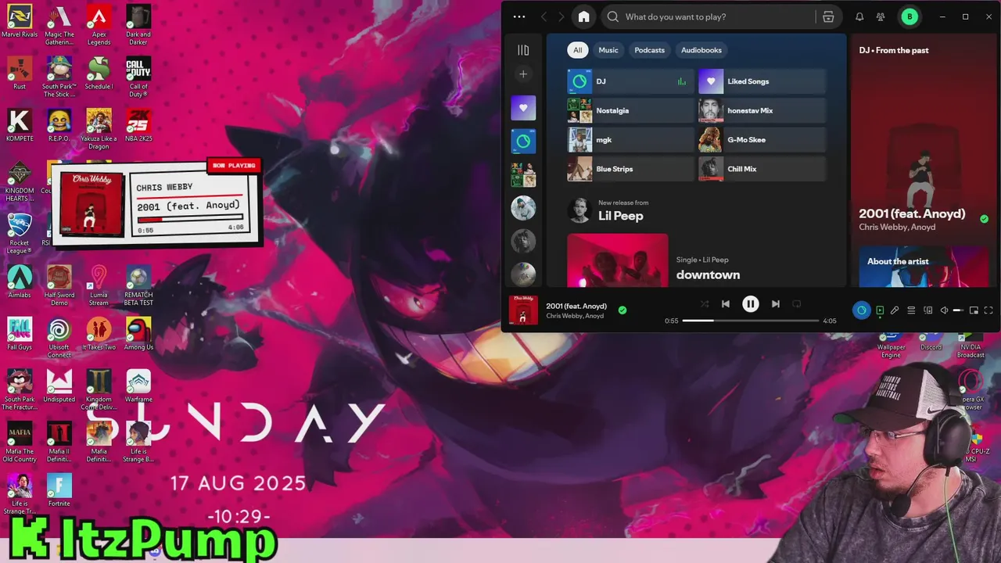The height and width of the screenshot is (563, 1001).
Task: Go back with Spotify back arrow
Action: (x=544, y=16)
